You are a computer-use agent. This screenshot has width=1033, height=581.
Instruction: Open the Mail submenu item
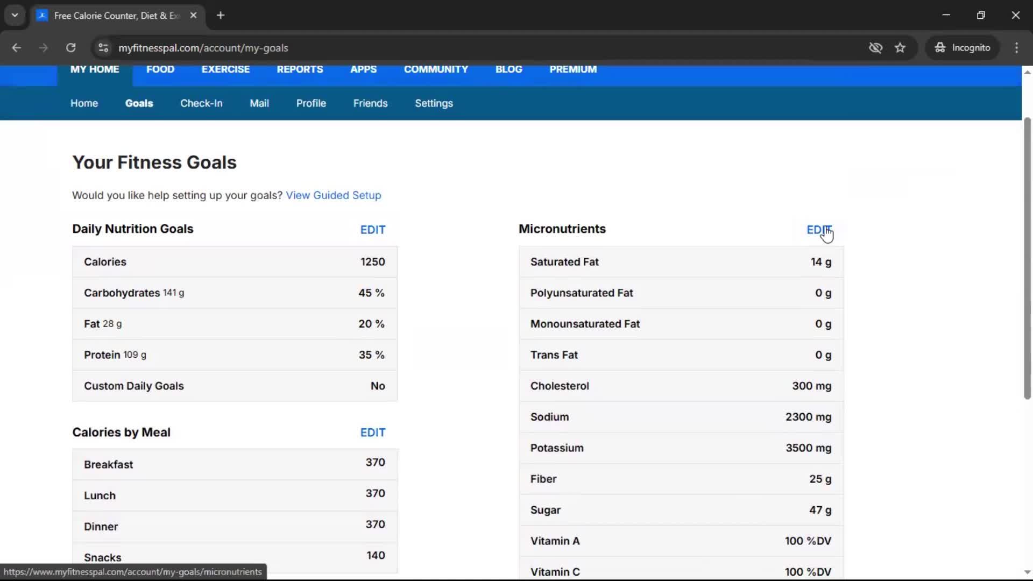pos(259,103)
